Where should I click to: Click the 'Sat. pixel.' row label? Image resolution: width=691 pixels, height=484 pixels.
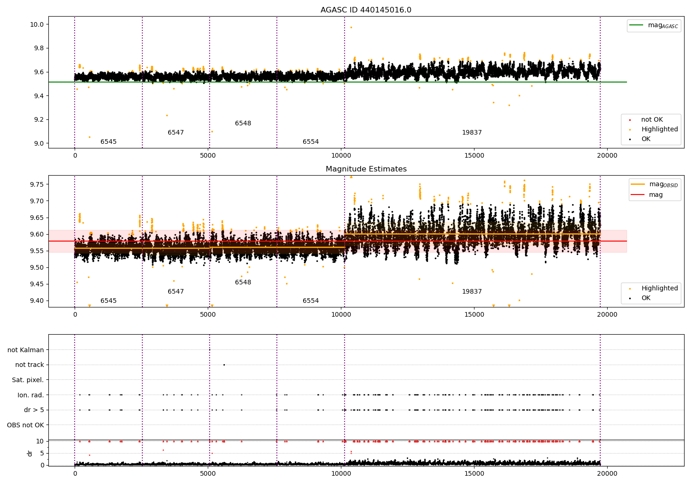point(28,380)
